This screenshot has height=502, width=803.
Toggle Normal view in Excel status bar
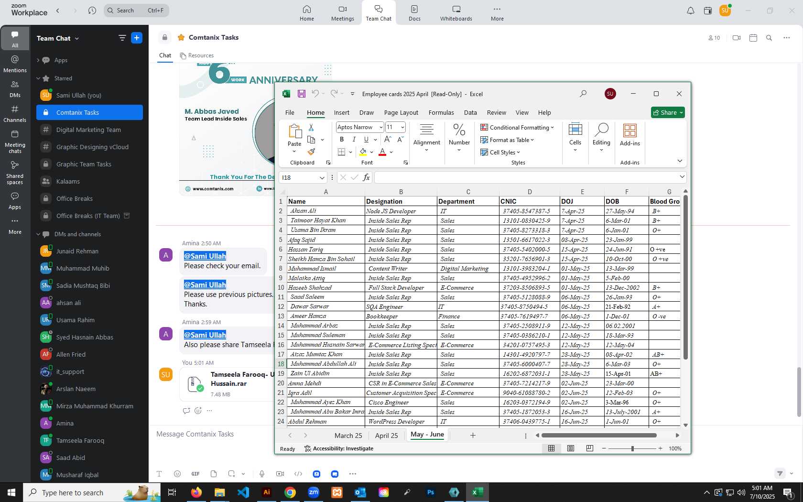(552, 448)
